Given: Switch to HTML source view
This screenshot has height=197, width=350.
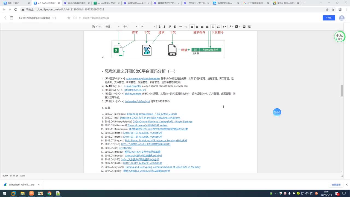Looking at the screenshot, I should tap(97, 27).
